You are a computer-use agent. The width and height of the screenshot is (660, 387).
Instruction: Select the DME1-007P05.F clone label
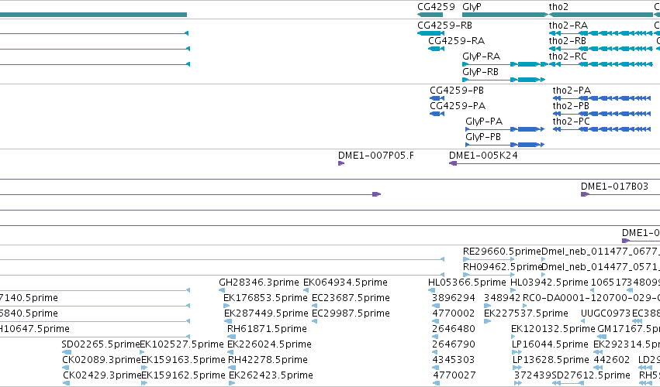(x=376, y=156)
